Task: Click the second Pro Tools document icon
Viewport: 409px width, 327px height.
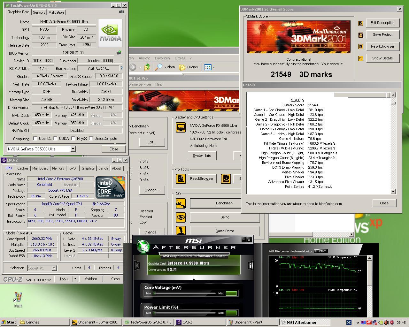Action: (226, 179)
